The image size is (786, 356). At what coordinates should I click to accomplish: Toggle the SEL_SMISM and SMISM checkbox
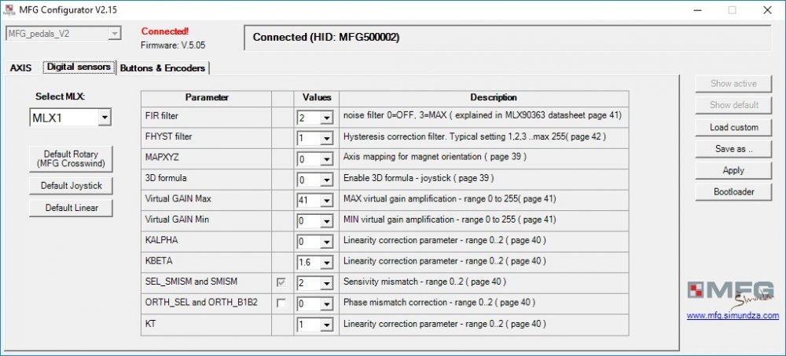coord(281,282)
